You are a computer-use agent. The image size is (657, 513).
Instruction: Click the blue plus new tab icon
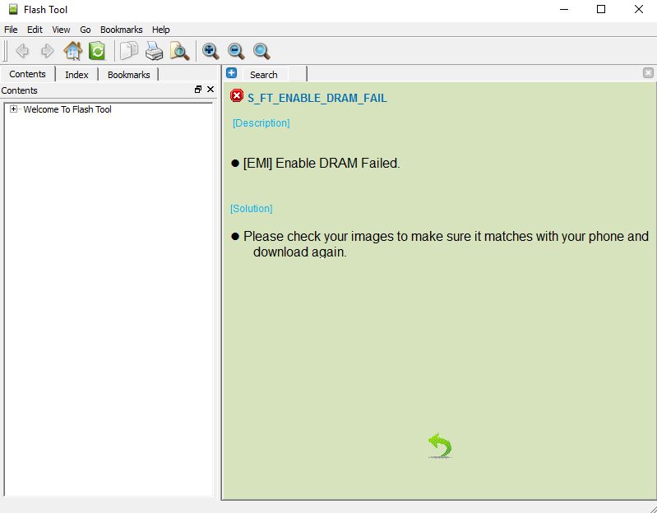[x=231, y=73]
